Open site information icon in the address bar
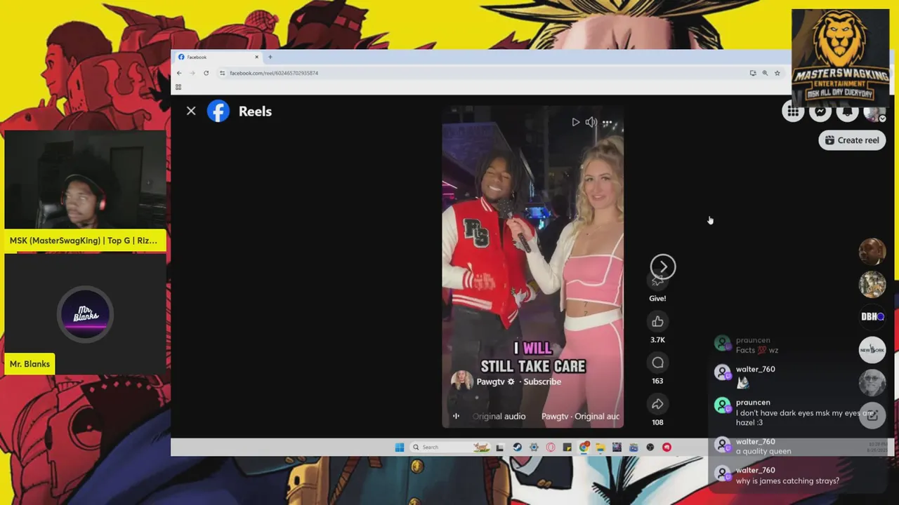899x505 pixels. 223,73
